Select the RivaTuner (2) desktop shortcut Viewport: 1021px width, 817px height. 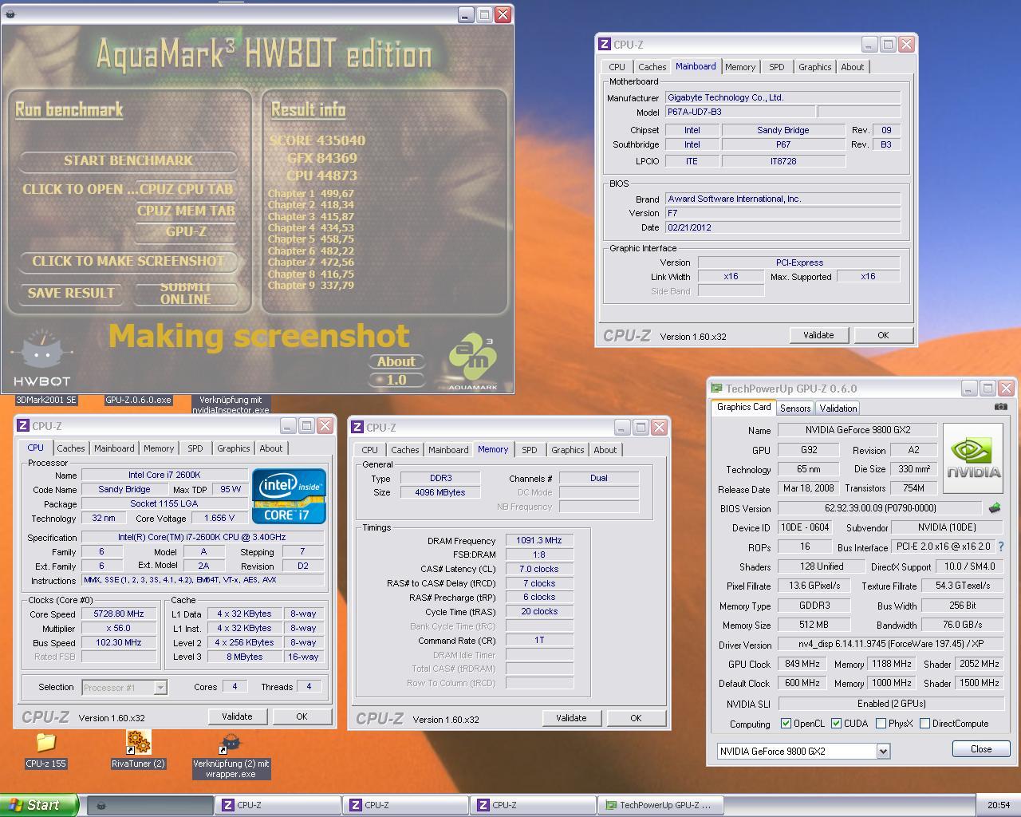(138, 743)
